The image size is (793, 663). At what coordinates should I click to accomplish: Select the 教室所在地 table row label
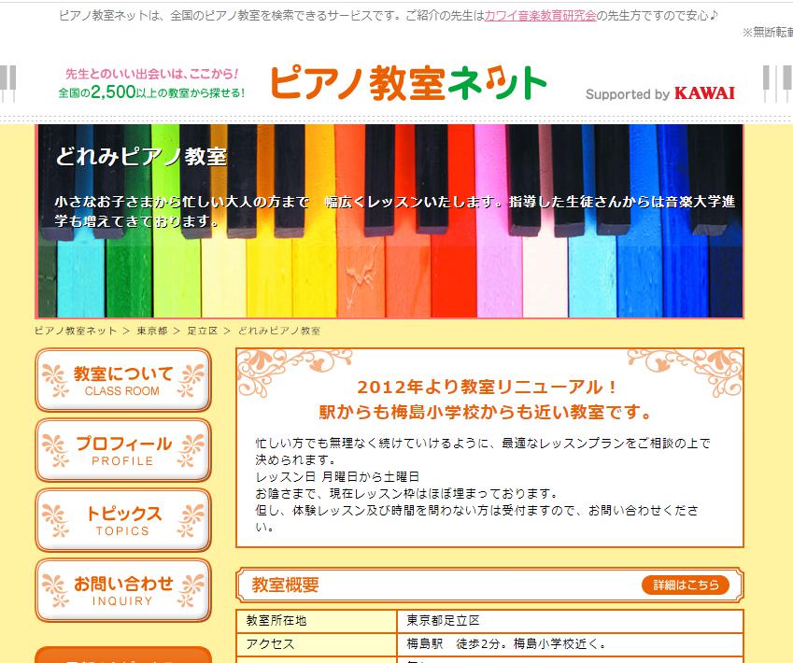[x=276, y=621]
